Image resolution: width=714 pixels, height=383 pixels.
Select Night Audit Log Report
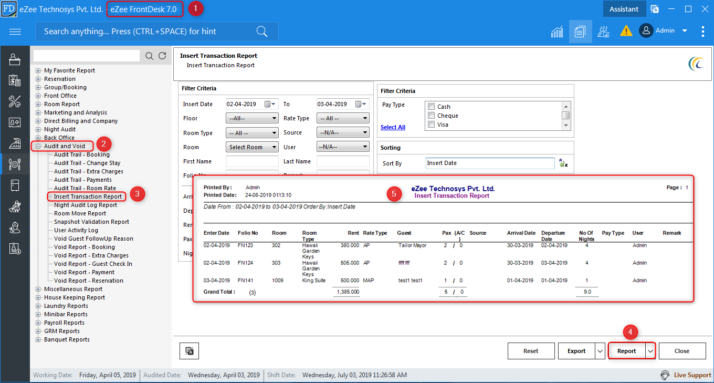86,205
